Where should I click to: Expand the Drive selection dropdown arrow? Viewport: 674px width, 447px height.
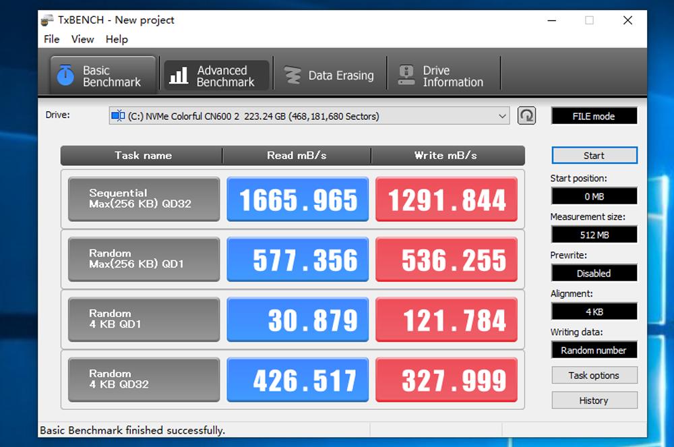pyautogui.click(x=502, y=116)
